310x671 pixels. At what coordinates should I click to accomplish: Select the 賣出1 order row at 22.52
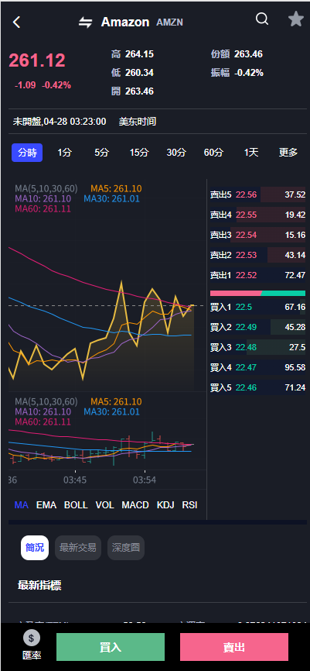point(257,275)
